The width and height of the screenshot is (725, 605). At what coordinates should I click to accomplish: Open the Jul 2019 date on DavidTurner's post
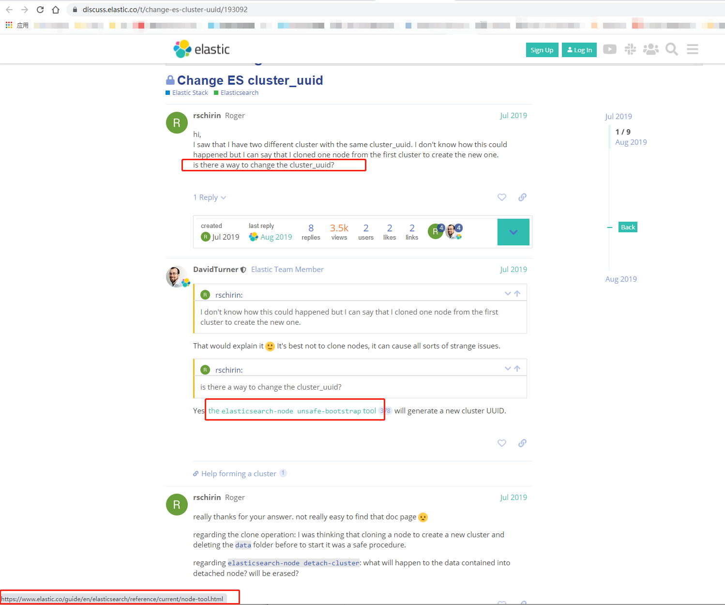click(514, 270)
